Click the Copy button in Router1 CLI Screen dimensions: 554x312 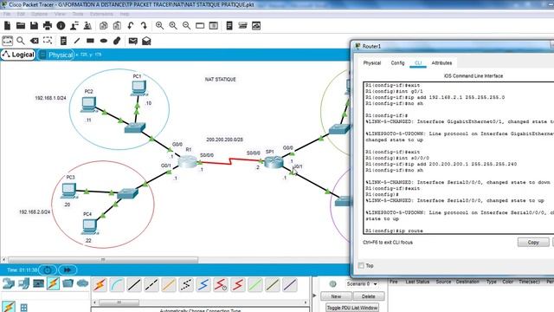point(533,243)
